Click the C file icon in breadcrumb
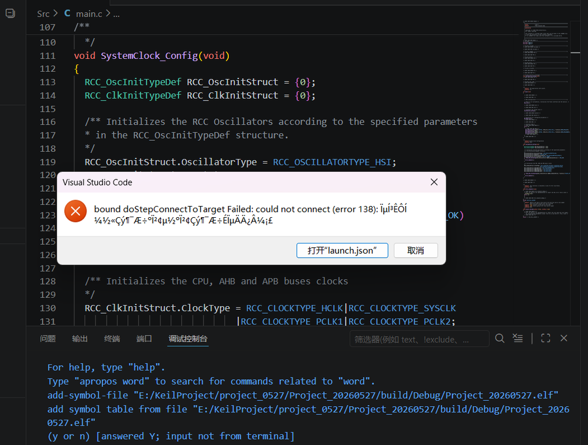 67,14
